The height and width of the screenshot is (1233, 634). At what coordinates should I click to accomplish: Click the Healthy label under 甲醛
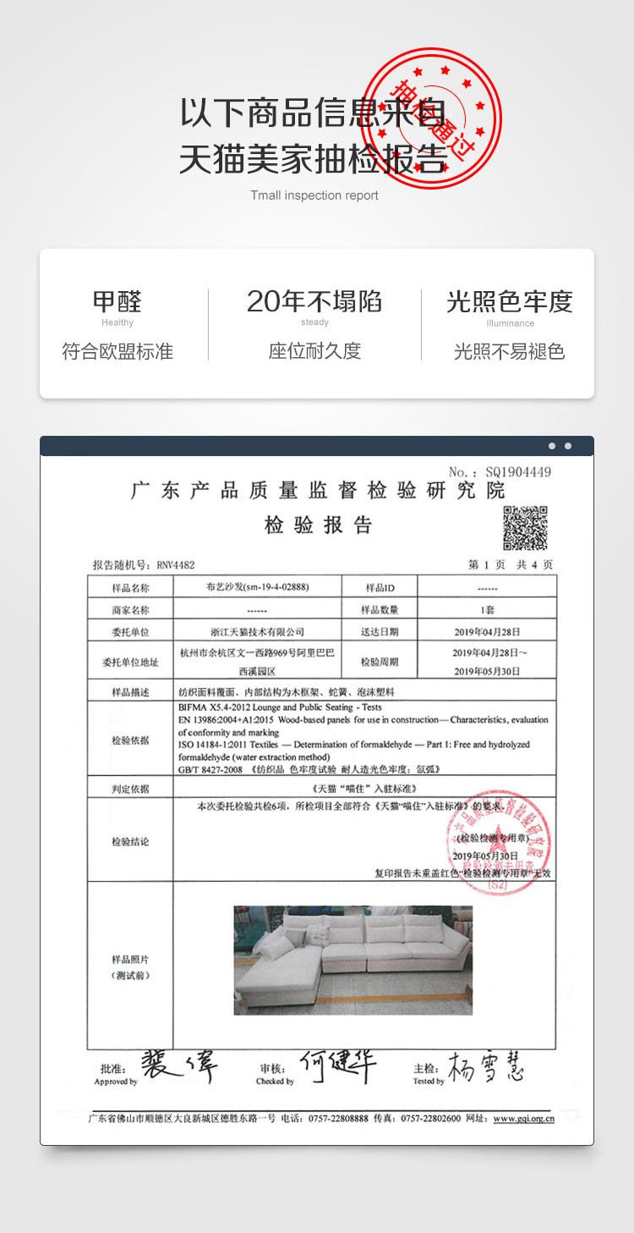click(118, 322)
